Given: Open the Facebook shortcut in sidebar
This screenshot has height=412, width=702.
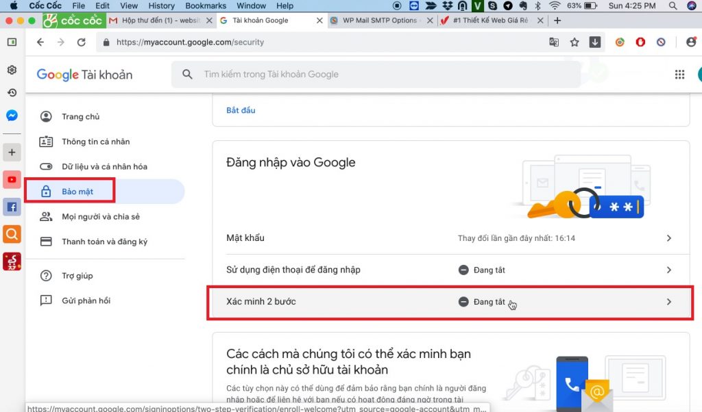Looking at the screenshot, I should pyautogui.click(x=12, y=207).
